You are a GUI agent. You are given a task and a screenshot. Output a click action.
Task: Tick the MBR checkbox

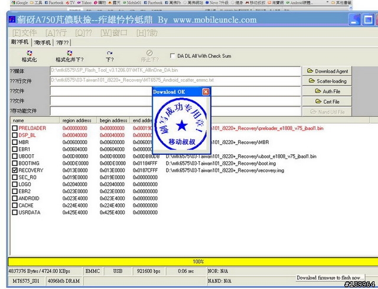pos(15,142)
